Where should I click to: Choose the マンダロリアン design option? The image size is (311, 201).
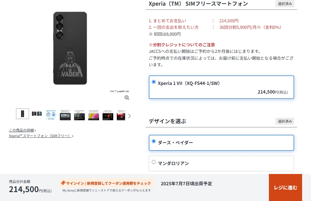tap(221, 164)
